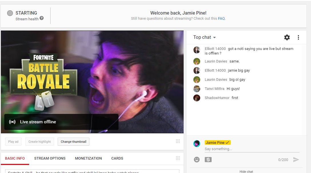Image resolution: width=311 pixels, height=173 pixels.
Task: Click drag handle grid icon beside CARDS tab
Action: point(178,158)
